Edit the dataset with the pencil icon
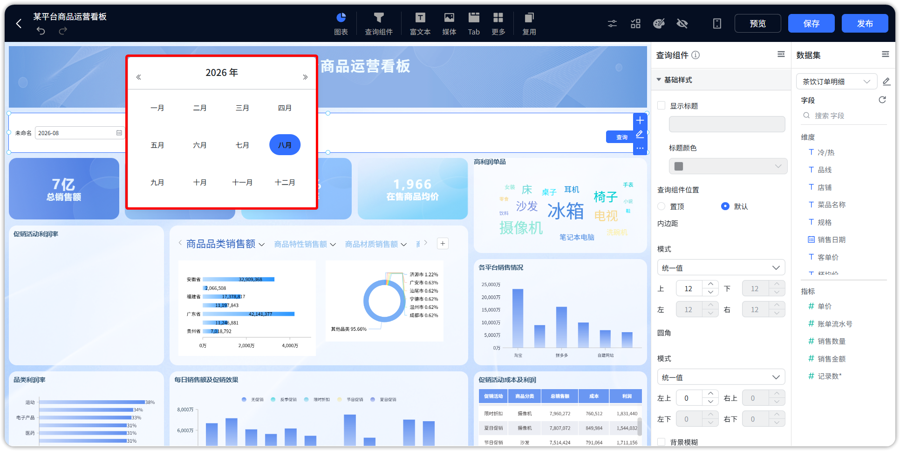The width and height of the screenshot is (900, 451). tap(886, 82)
